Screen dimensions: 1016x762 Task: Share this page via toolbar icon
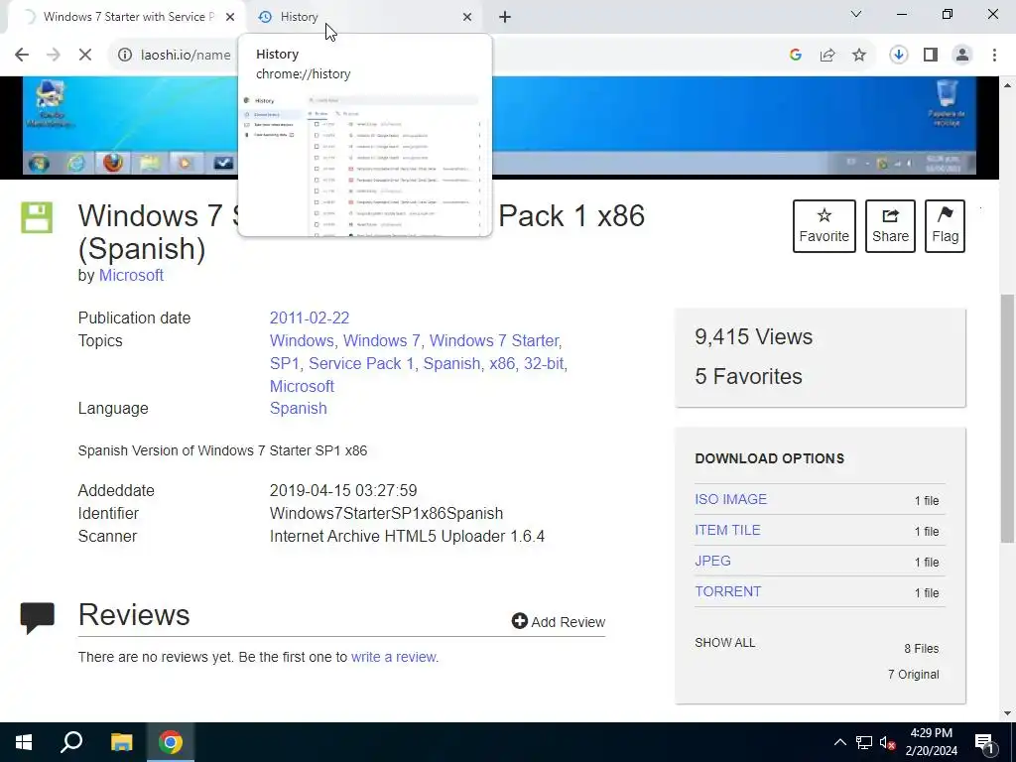coord(827,56)
